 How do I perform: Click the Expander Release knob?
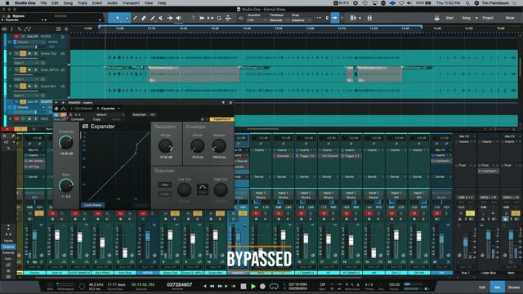pyautogui.click(x=219, y=146)
